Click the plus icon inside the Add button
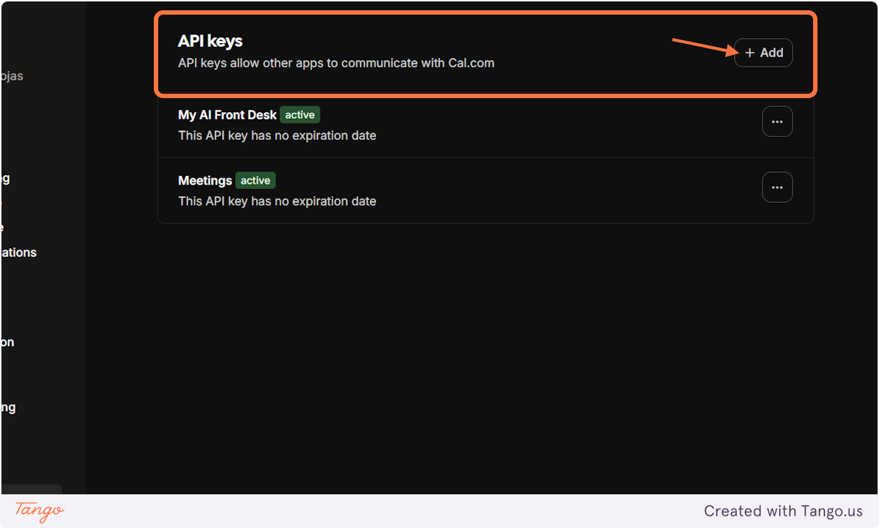This screenshot has width=879, height=528. coord(749,53)
